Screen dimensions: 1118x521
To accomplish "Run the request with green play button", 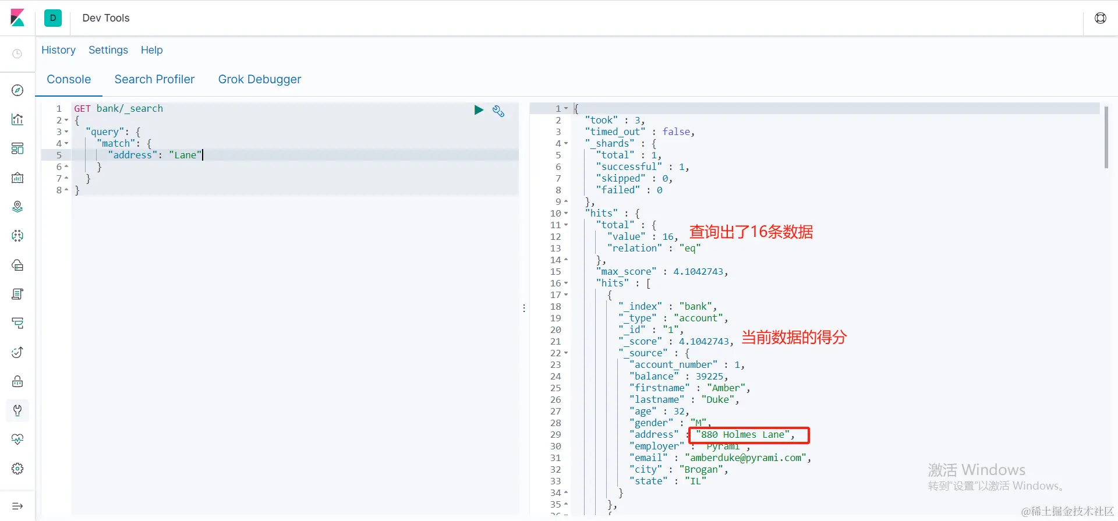I will 479,109.
